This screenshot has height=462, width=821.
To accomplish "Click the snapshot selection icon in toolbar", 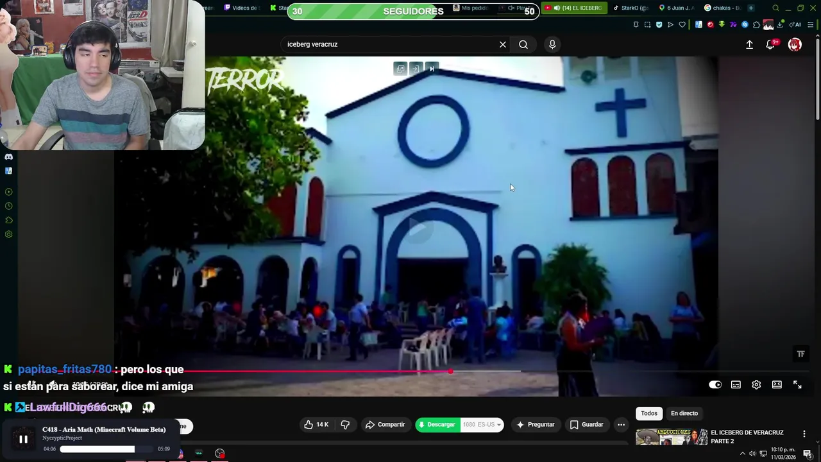I will tap(647, 24).
